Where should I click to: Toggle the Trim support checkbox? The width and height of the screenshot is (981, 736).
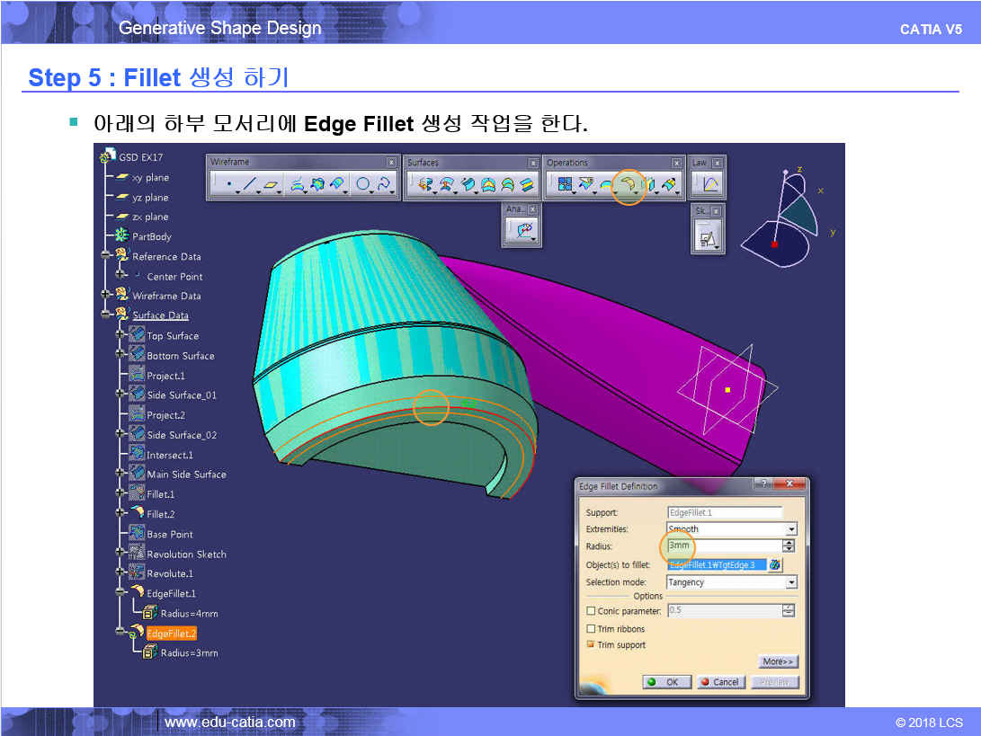[591, 645]
